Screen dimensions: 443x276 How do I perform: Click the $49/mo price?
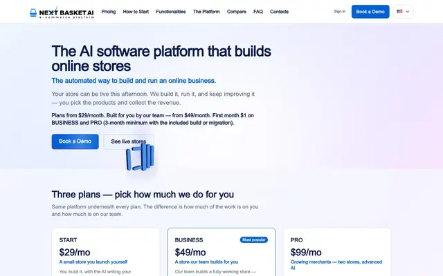190,253
